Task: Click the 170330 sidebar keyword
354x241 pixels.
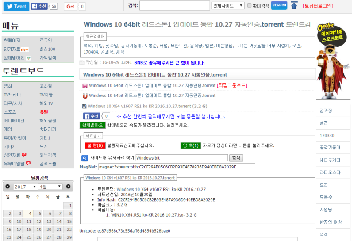Action: [x=327, y=136]
